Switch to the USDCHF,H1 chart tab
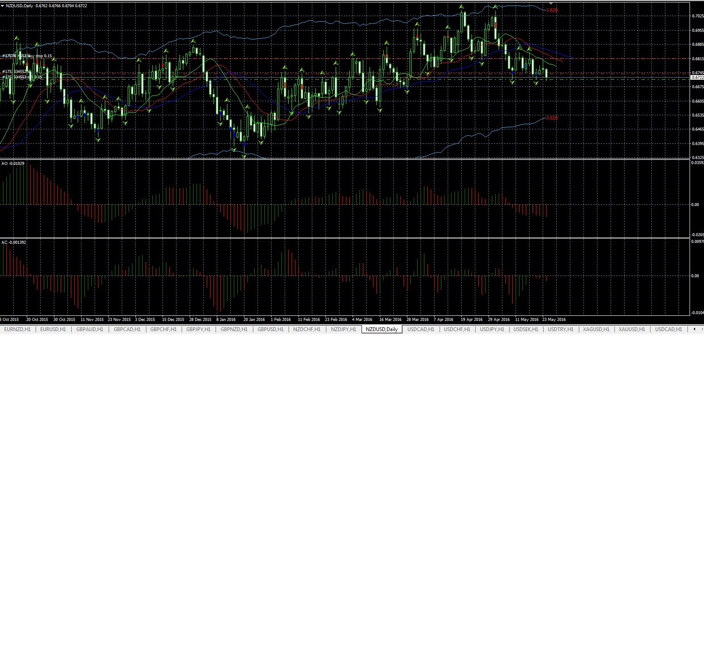Screen dimensions: 704x663 [x=457, y=329]
